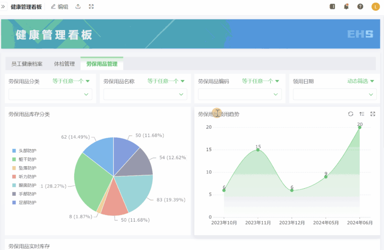Click the 2023年10月 data point valued 6
384x250 pixels.
(x=224, y=190)
